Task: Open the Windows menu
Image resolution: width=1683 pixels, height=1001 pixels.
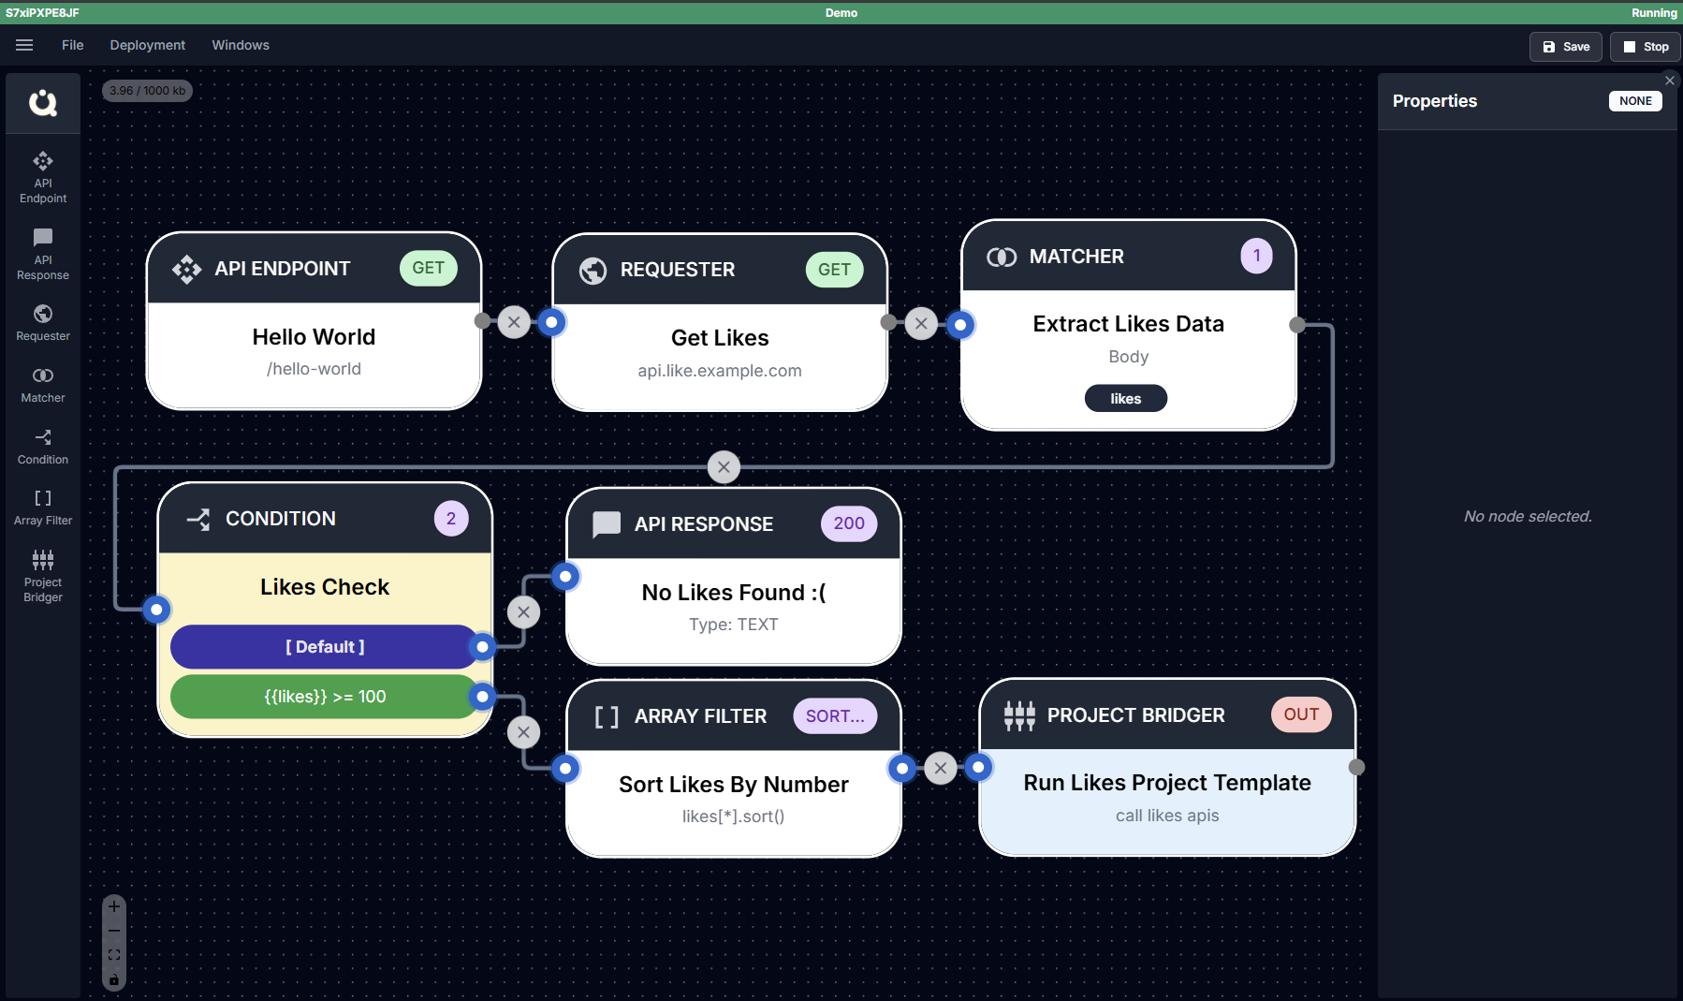Action: point(241,45)
